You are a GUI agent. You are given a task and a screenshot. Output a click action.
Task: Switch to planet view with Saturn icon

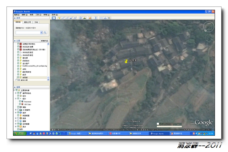[x=90, y=18]
